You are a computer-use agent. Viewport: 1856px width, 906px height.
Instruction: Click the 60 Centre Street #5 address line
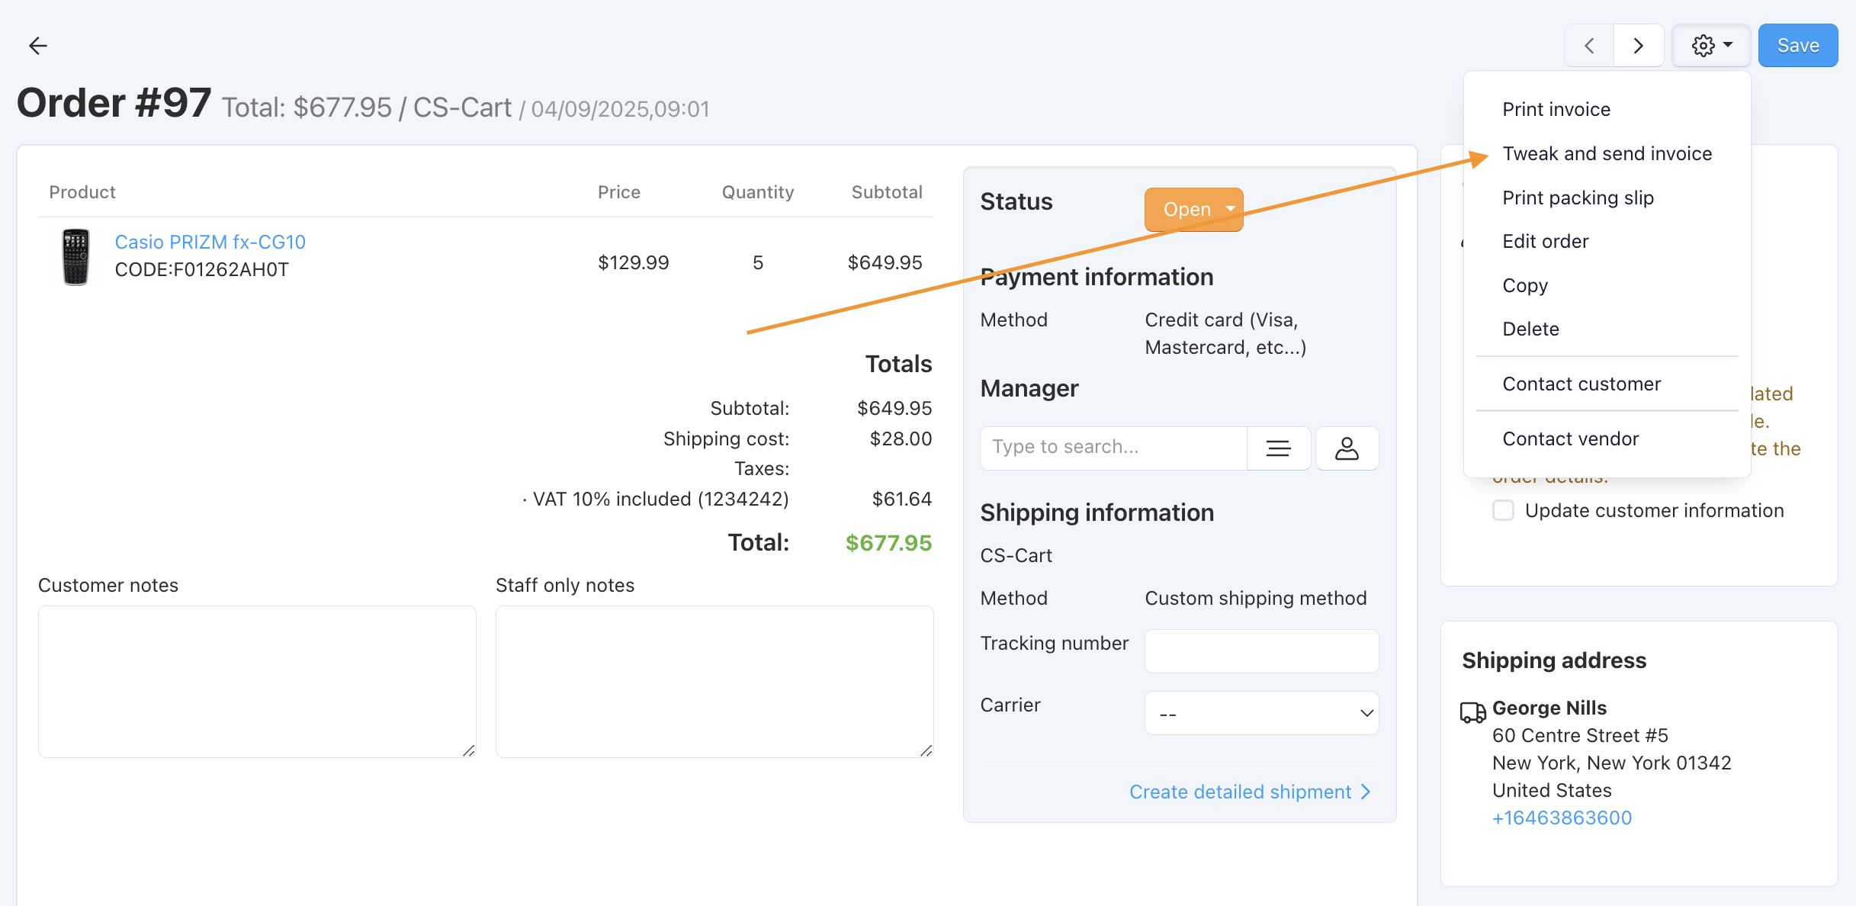tap(1580, 735)
